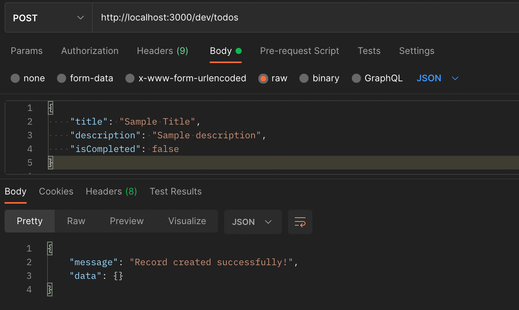
Task: Show the response Cookies tab
Action: (x=56, y=191)
